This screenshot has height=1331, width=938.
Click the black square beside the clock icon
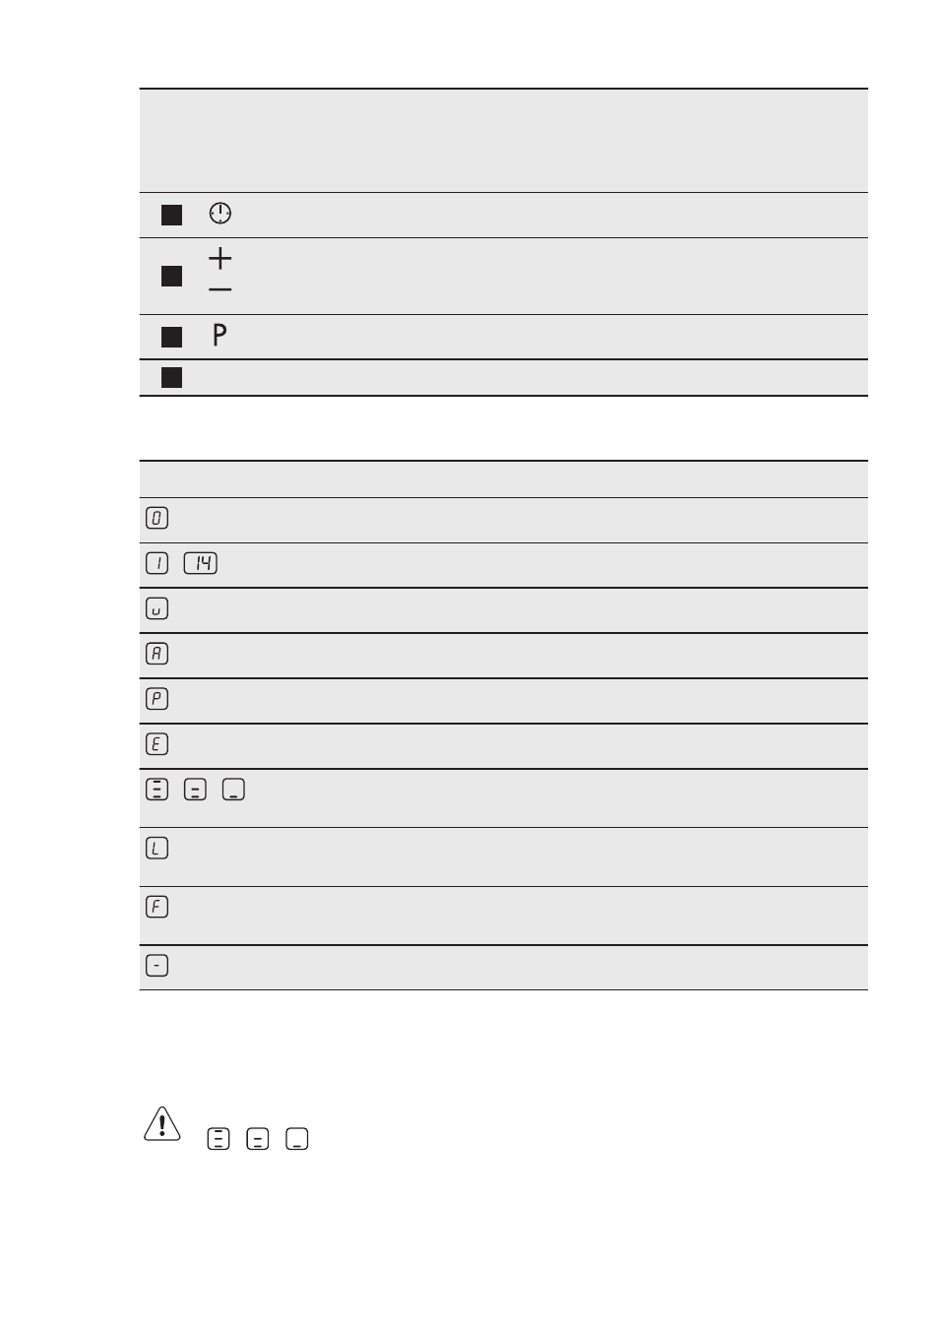pos(172,215)
